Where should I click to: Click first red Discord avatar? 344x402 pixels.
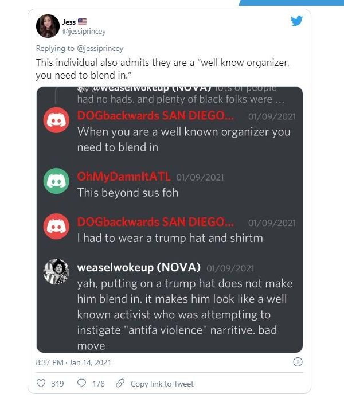point(56,120)
